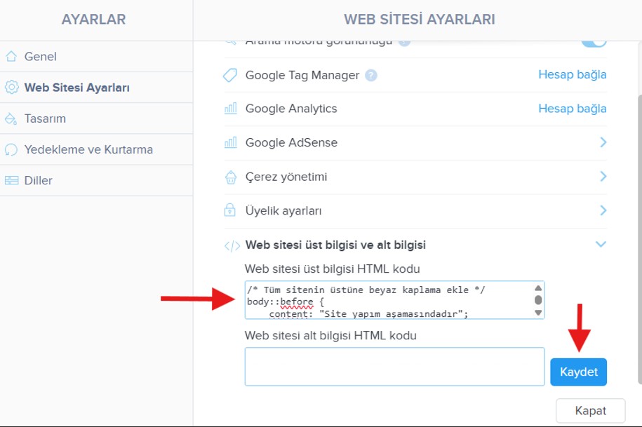Open the Genel settings menu item
This screenshot has width=642, height=427.
click(40, 57)
